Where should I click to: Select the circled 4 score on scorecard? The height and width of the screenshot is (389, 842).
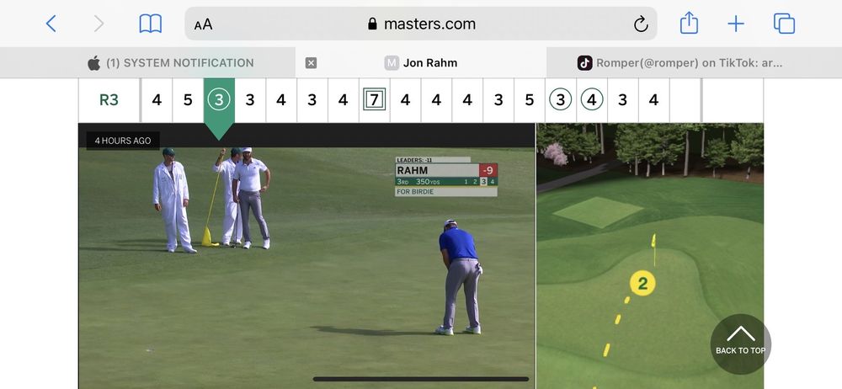[x=592, y=100]
